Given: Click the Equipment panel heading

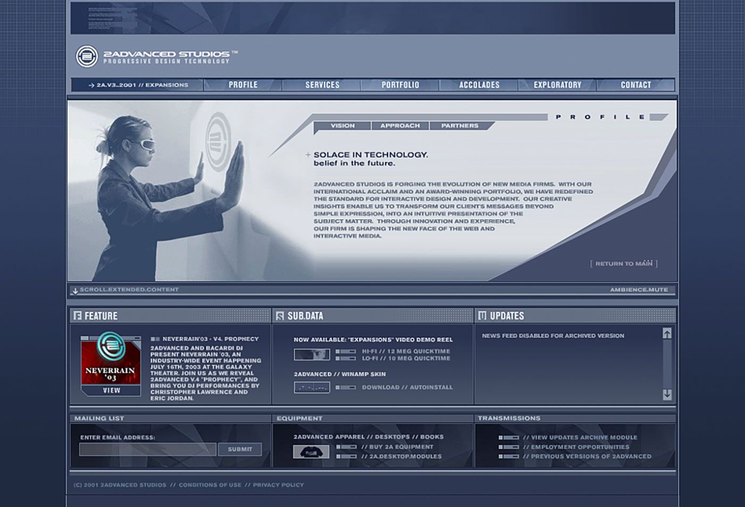Looking at the screenshot, I should point(300,418).
